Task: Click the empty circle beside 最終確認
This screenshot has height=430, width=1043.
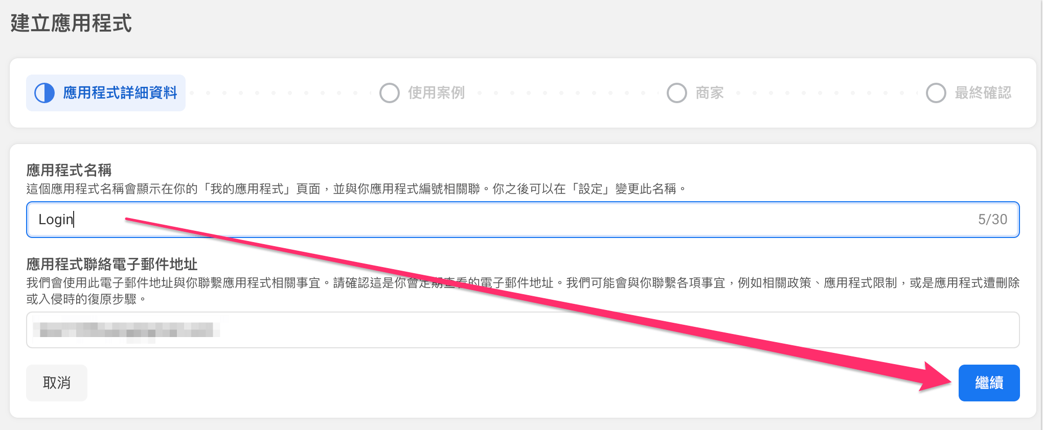Action: click(x=936, y=93)
